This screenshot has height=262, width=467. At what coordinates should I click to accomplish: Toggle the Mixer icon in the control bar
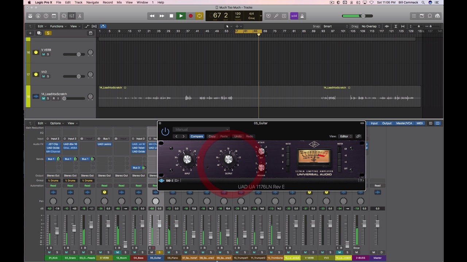point(72,16)
